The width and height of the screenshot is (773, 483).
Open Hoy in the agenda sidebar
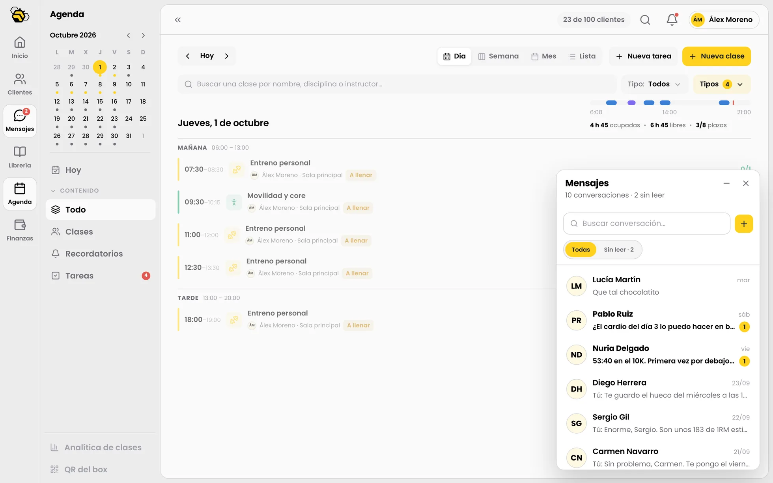coord(101,170)
